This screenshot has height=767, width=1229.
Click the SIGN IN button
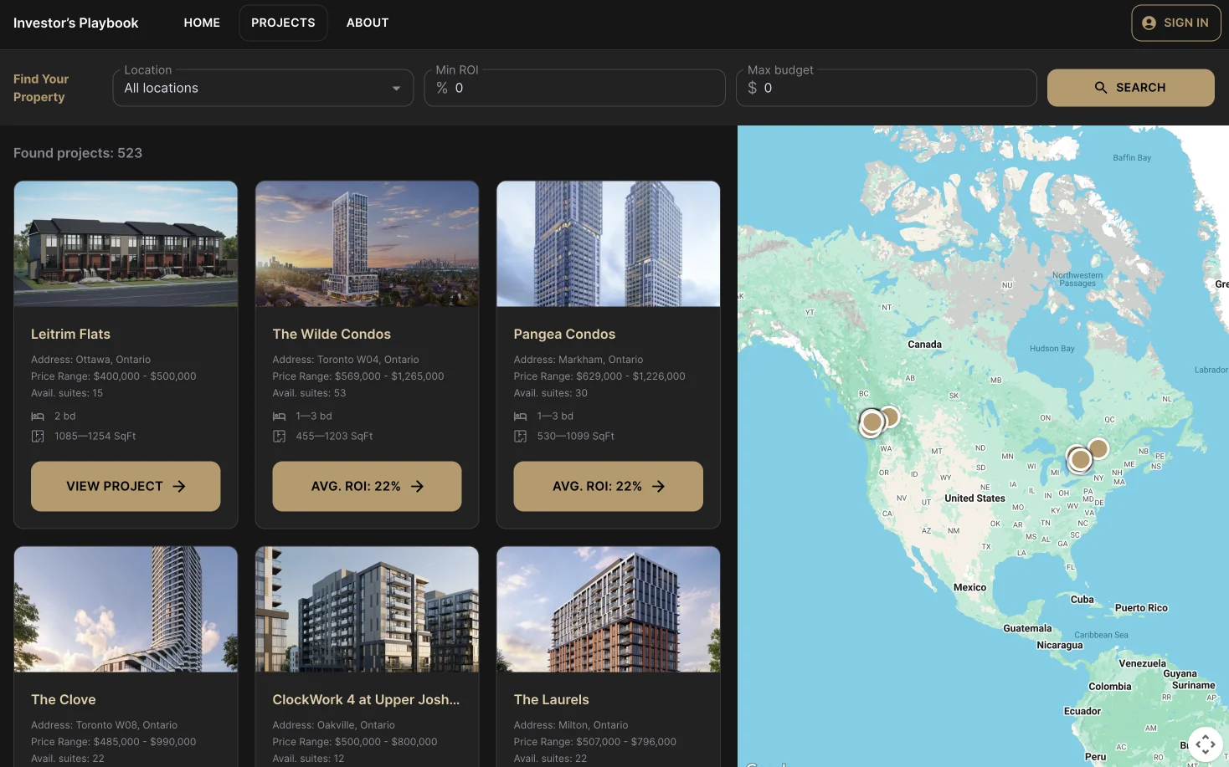pos(1175,23)
